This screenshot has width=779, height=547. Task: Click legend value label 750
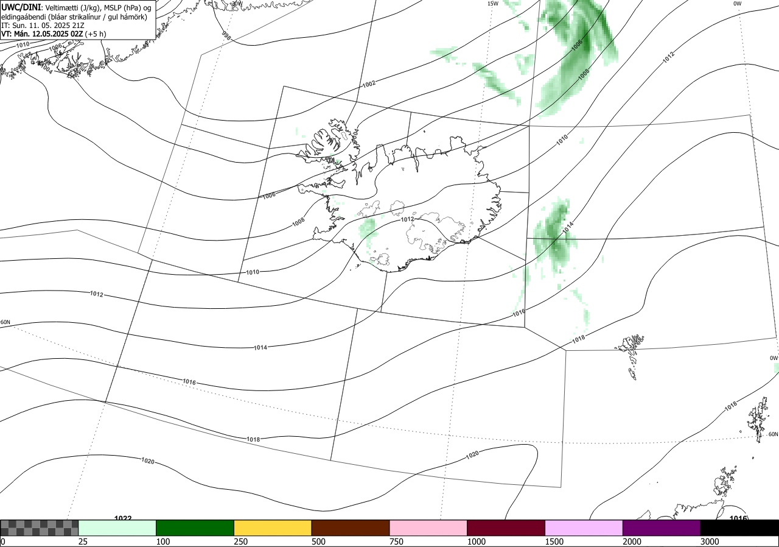point(397,542)
